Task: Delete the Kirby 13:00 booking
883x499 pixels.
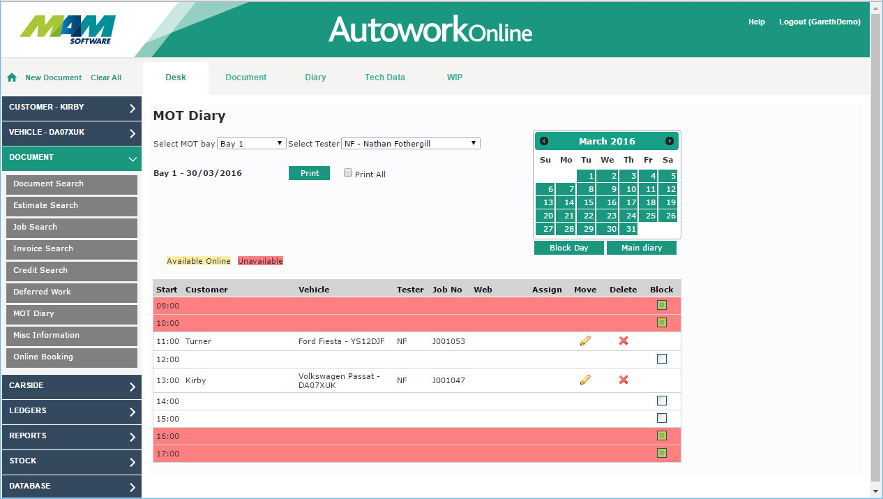Action: [624, 380]
